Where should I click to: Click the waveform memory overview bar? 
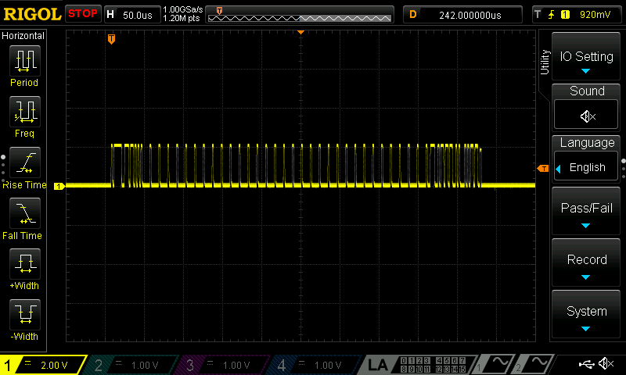(300, 15)
